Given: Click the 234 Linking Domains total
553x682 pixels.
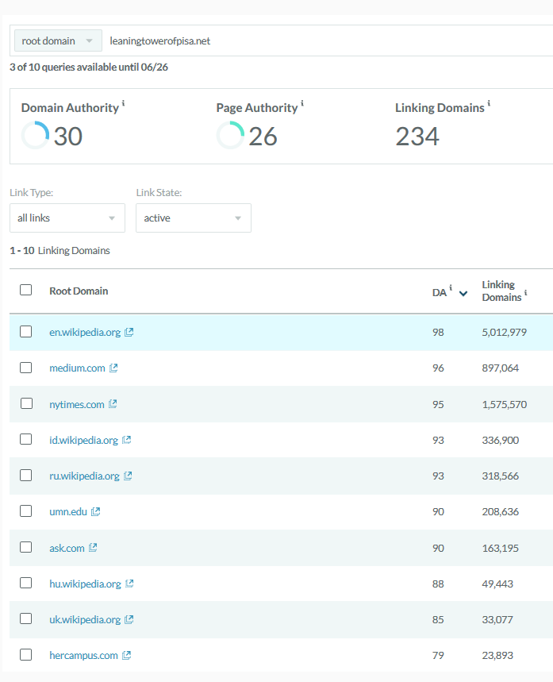Looking at the screenshot, I should pos(417,137).
